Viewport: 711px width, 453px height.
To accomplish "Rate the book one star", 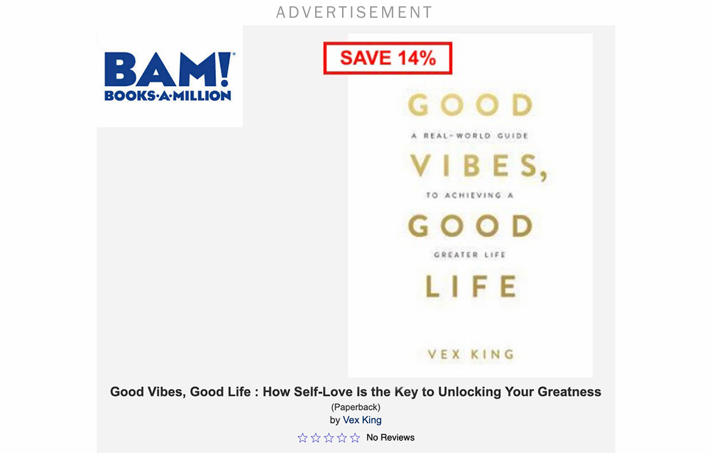I will pyautogui.click(x=303, y=438).
